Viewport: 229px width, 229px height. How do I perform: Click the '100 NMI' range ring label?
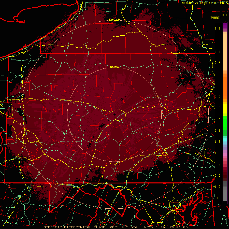(x=114, y=20)
